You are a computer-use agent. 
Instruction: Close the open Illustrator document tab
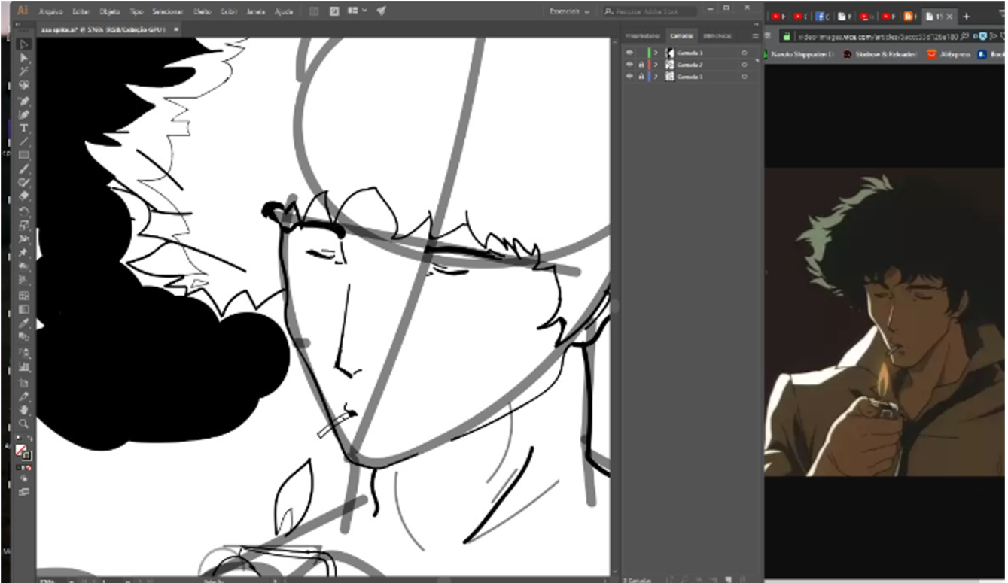(176, 29)
